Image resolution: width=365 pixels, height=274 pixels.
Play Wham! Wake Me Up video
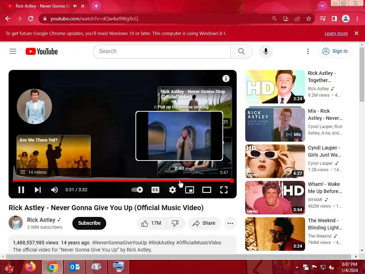(275, 198)
